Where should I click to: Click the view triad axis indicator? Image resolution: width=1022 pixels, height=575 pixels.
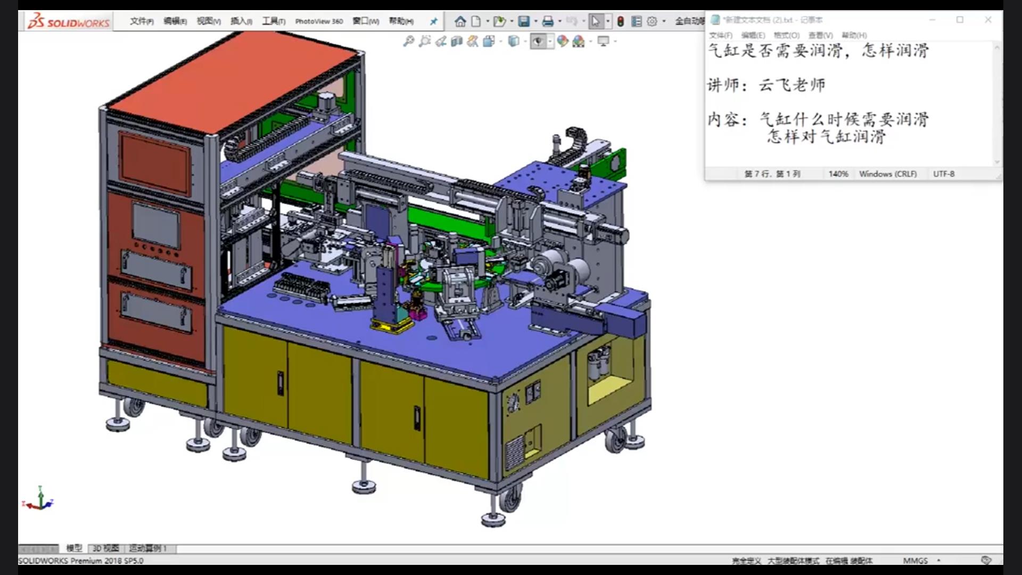(38, 499)
